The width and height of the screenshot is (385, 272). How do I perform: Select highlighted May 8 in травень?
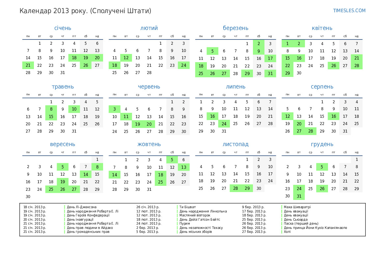51,109
